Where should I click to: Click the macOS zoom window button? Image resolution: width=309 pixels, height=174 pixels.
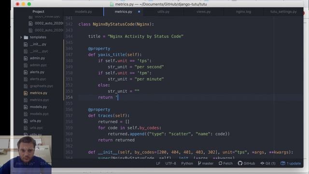[x=29, y=4]
